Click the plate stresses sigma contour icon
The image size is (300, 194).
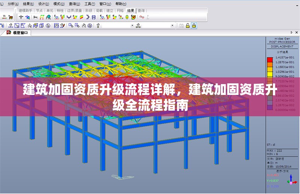[115, 17]
